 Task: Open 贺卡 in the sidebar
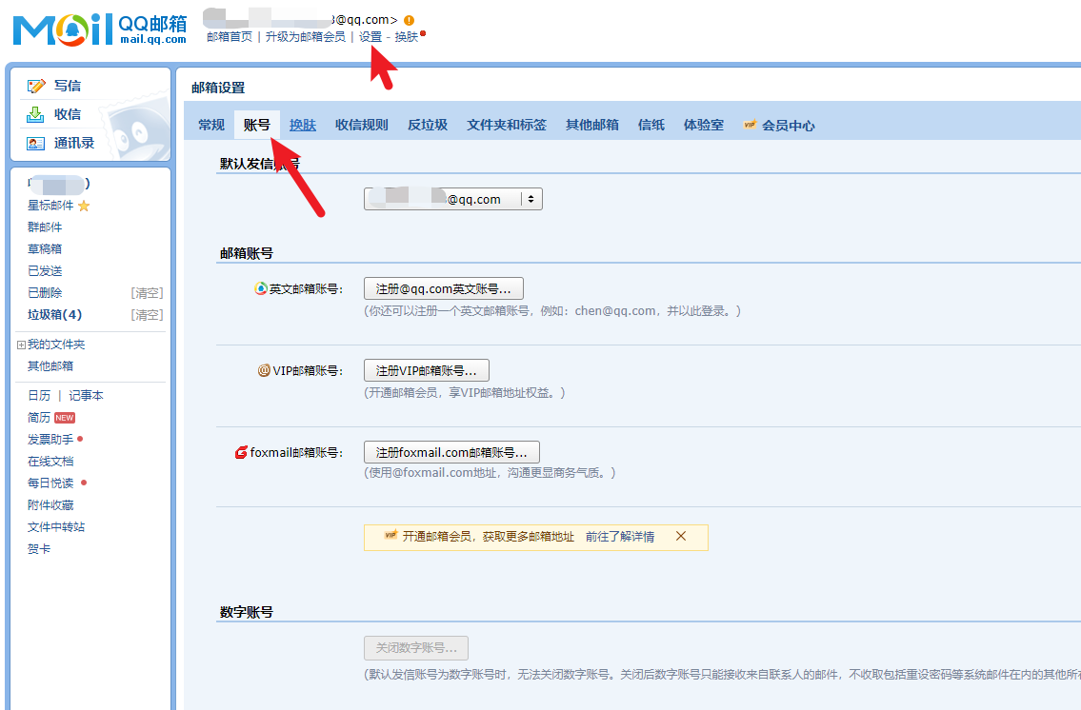(x=39, y=549)
